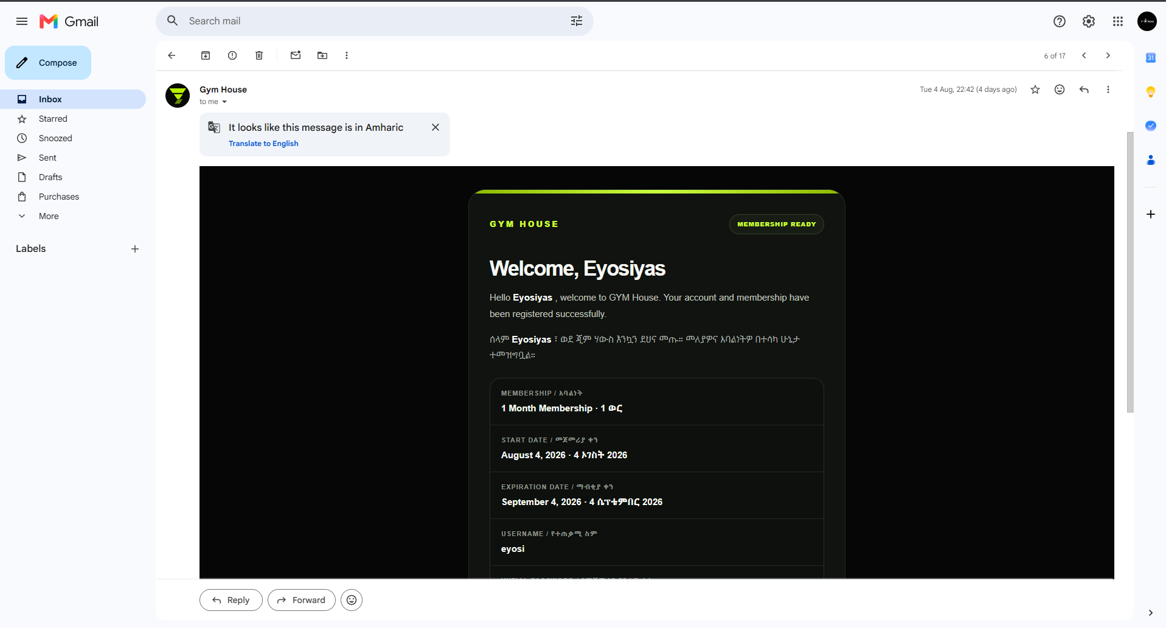Screen dimensions: 1166x628
Task: Open Google Keep side panel
Action: (x=1151, y=92)
